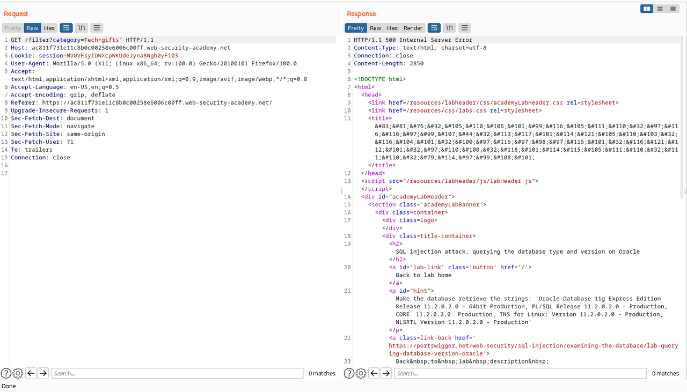Select the Pretty tab for the Response
Viewport: 687px width, 392px height.
tap(355, 28)
